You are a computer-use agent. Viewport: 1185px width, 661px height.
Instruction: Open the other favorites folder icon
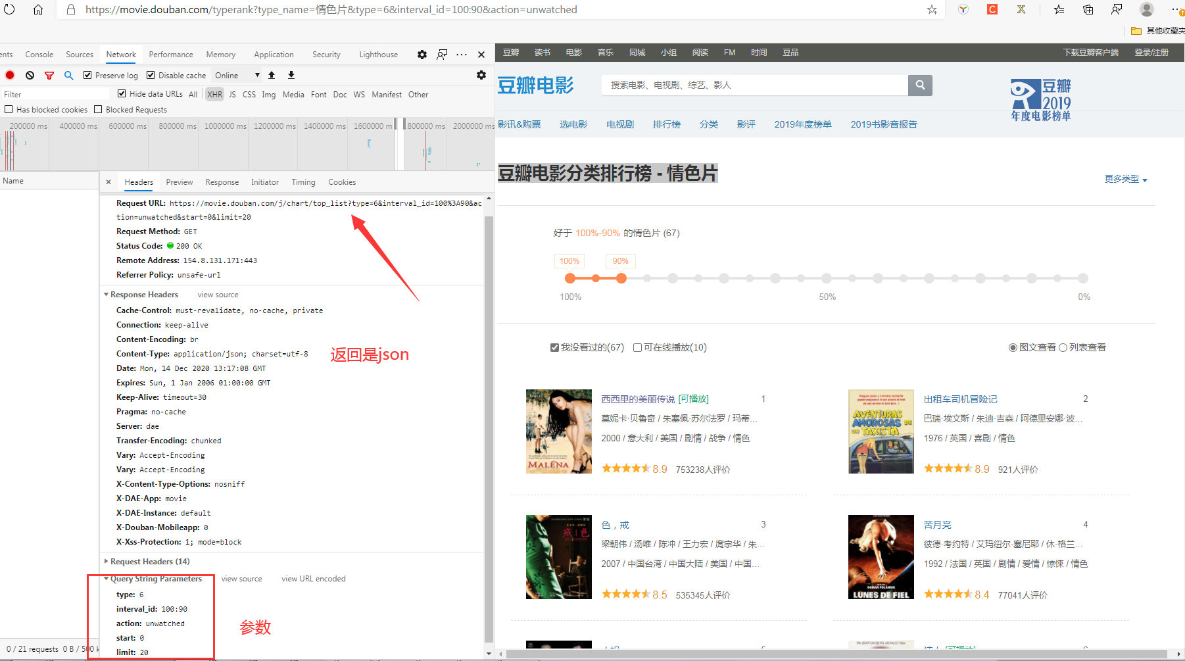1136,31
